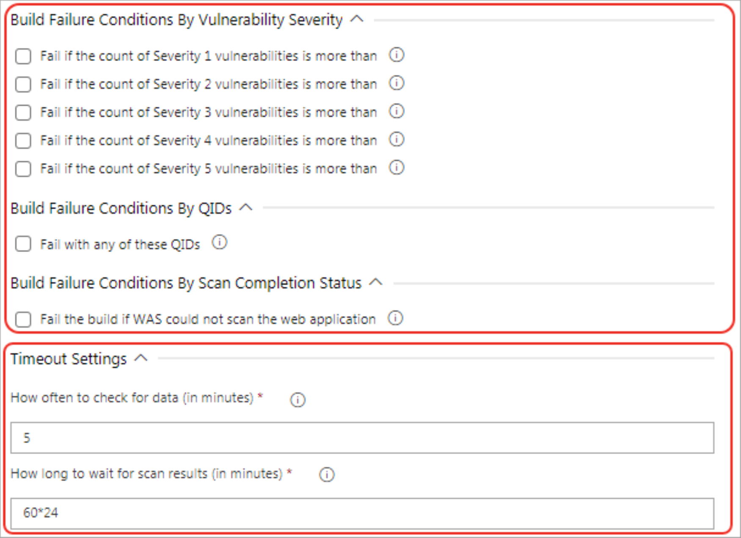Viewport: 741px width, 538px height.
Task: Collapse Build Failure Conditions By Vulnerability Severity
Action: click(x=357, y=19)
